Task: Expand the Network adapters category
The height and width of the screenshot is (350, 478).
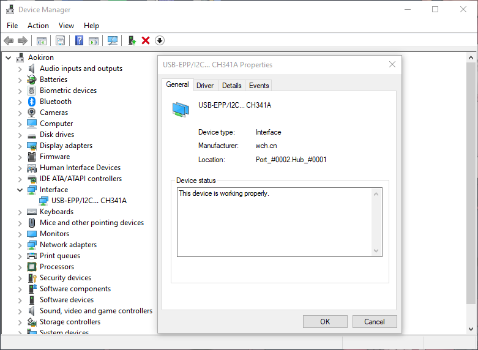Action: tap(20, 245)
